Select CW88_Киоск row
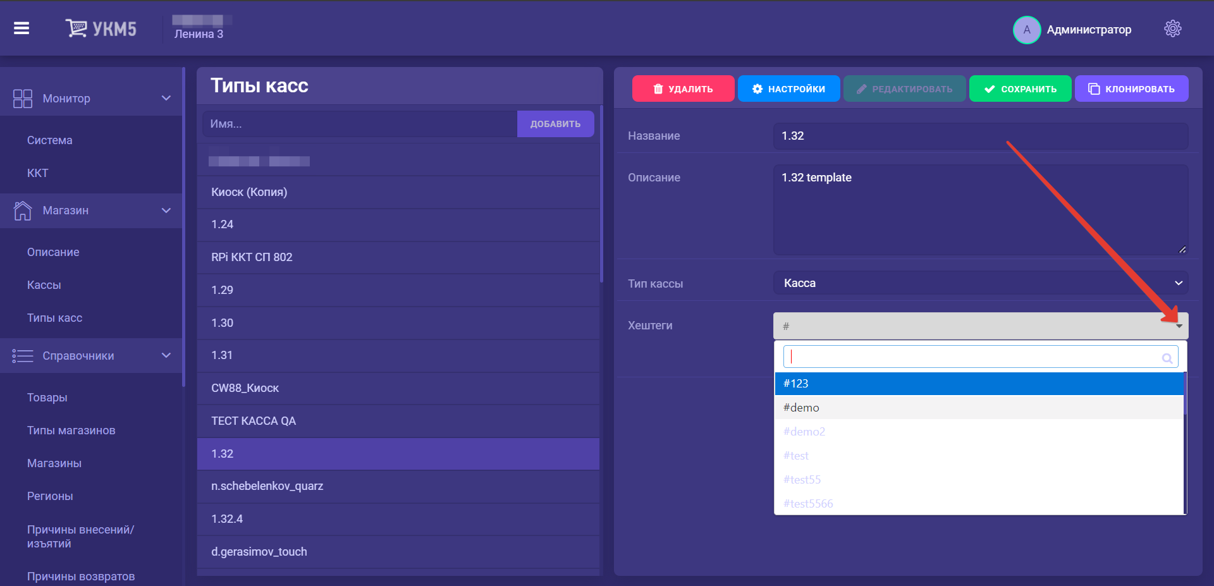 tap(398, 388)
